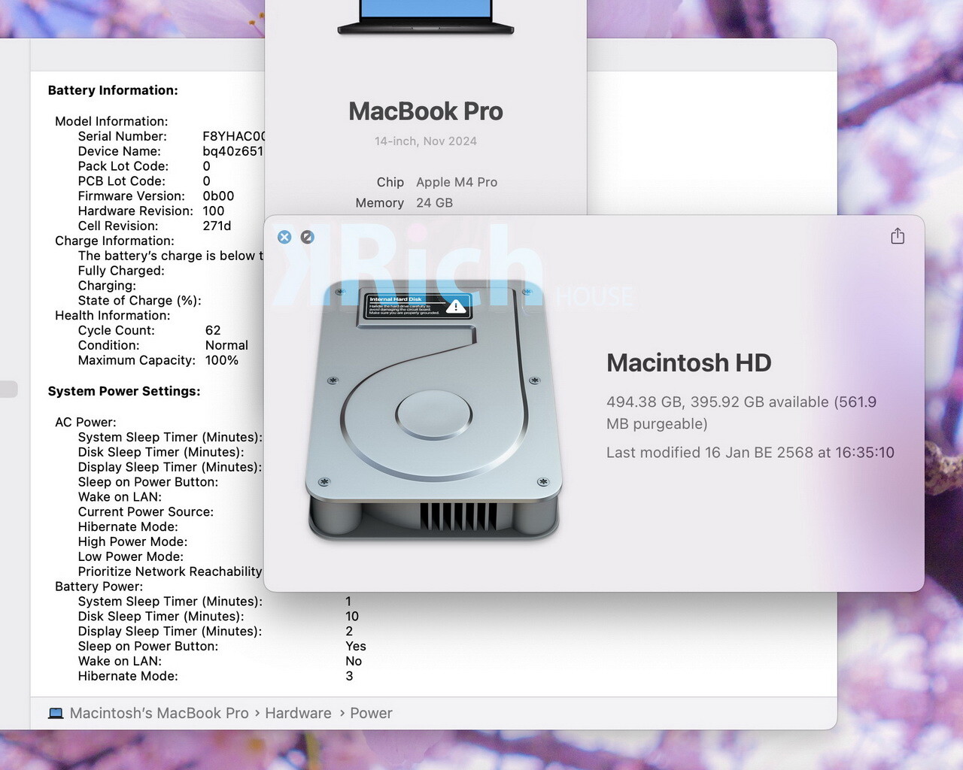Viewport: 963px width, 770px height.
Task: Click the Macintosh HD title
Action: (689, 362)
